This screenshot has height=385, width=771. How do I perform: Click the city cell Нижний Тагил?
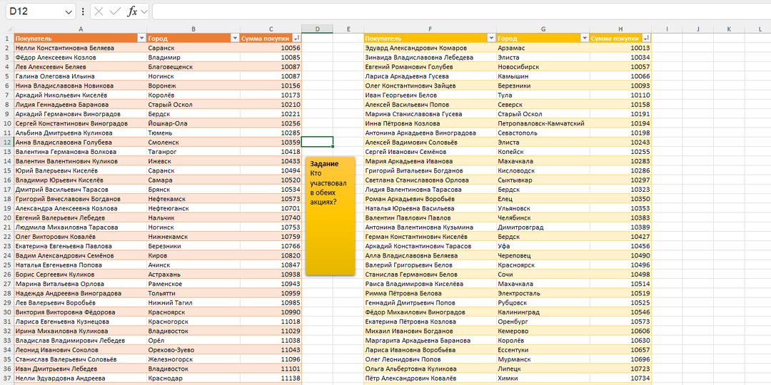tap(193, 302)
